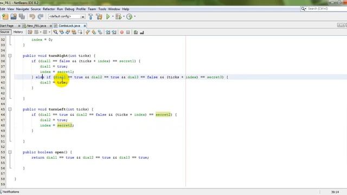
Task: Click line number 46 in the gutter
Action: pos(3,115)
